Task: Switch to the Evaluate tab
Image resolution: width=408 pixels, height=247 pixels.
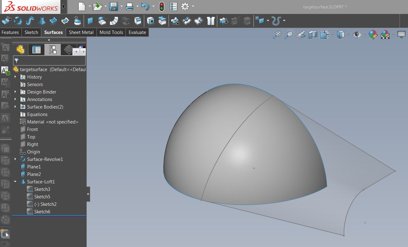Action: coord(137,32)
